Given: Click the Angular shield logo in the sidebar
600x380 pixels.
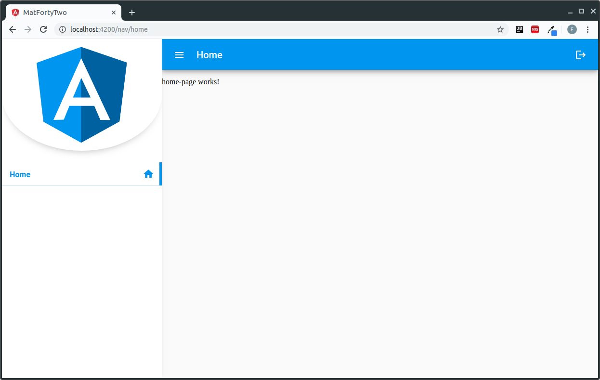Looking at the screenshot, I should click(x=81, y=95).
